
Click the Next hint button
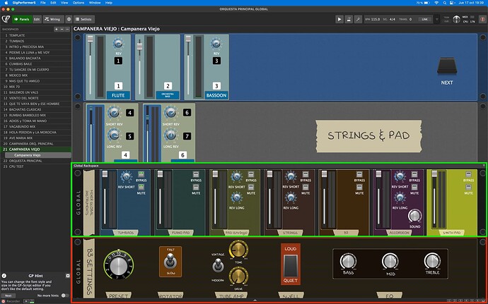click(8, 296)
